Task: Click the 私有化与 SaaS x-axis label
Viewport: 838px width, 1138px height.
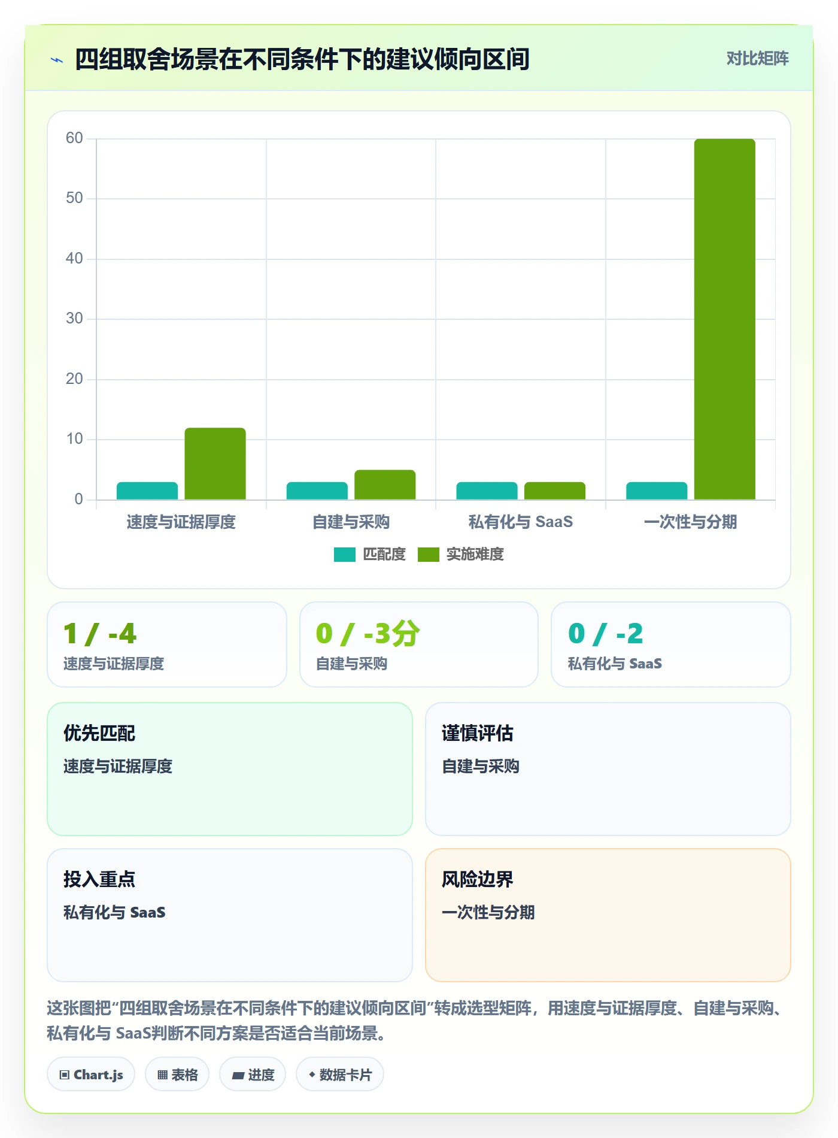Action: point(521,522)
